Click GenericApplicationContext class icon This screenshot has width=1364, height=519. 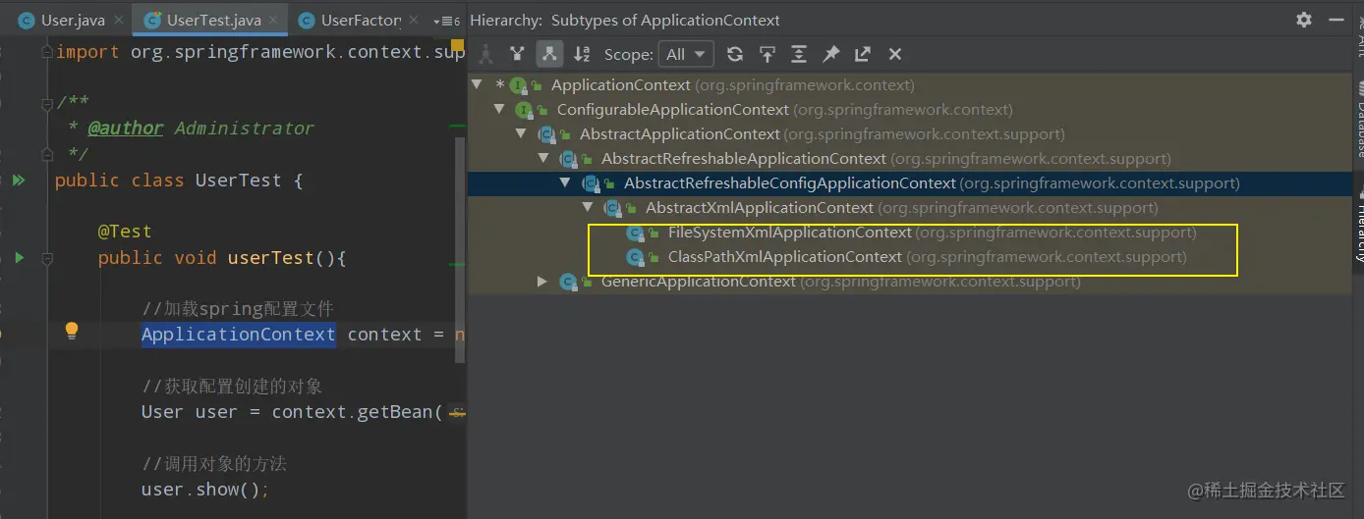(568, 282)
